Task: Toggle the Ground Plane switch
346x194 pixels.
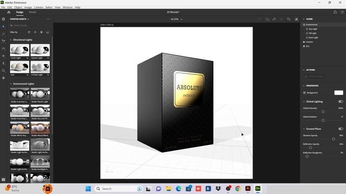Action: pos(341,129)
